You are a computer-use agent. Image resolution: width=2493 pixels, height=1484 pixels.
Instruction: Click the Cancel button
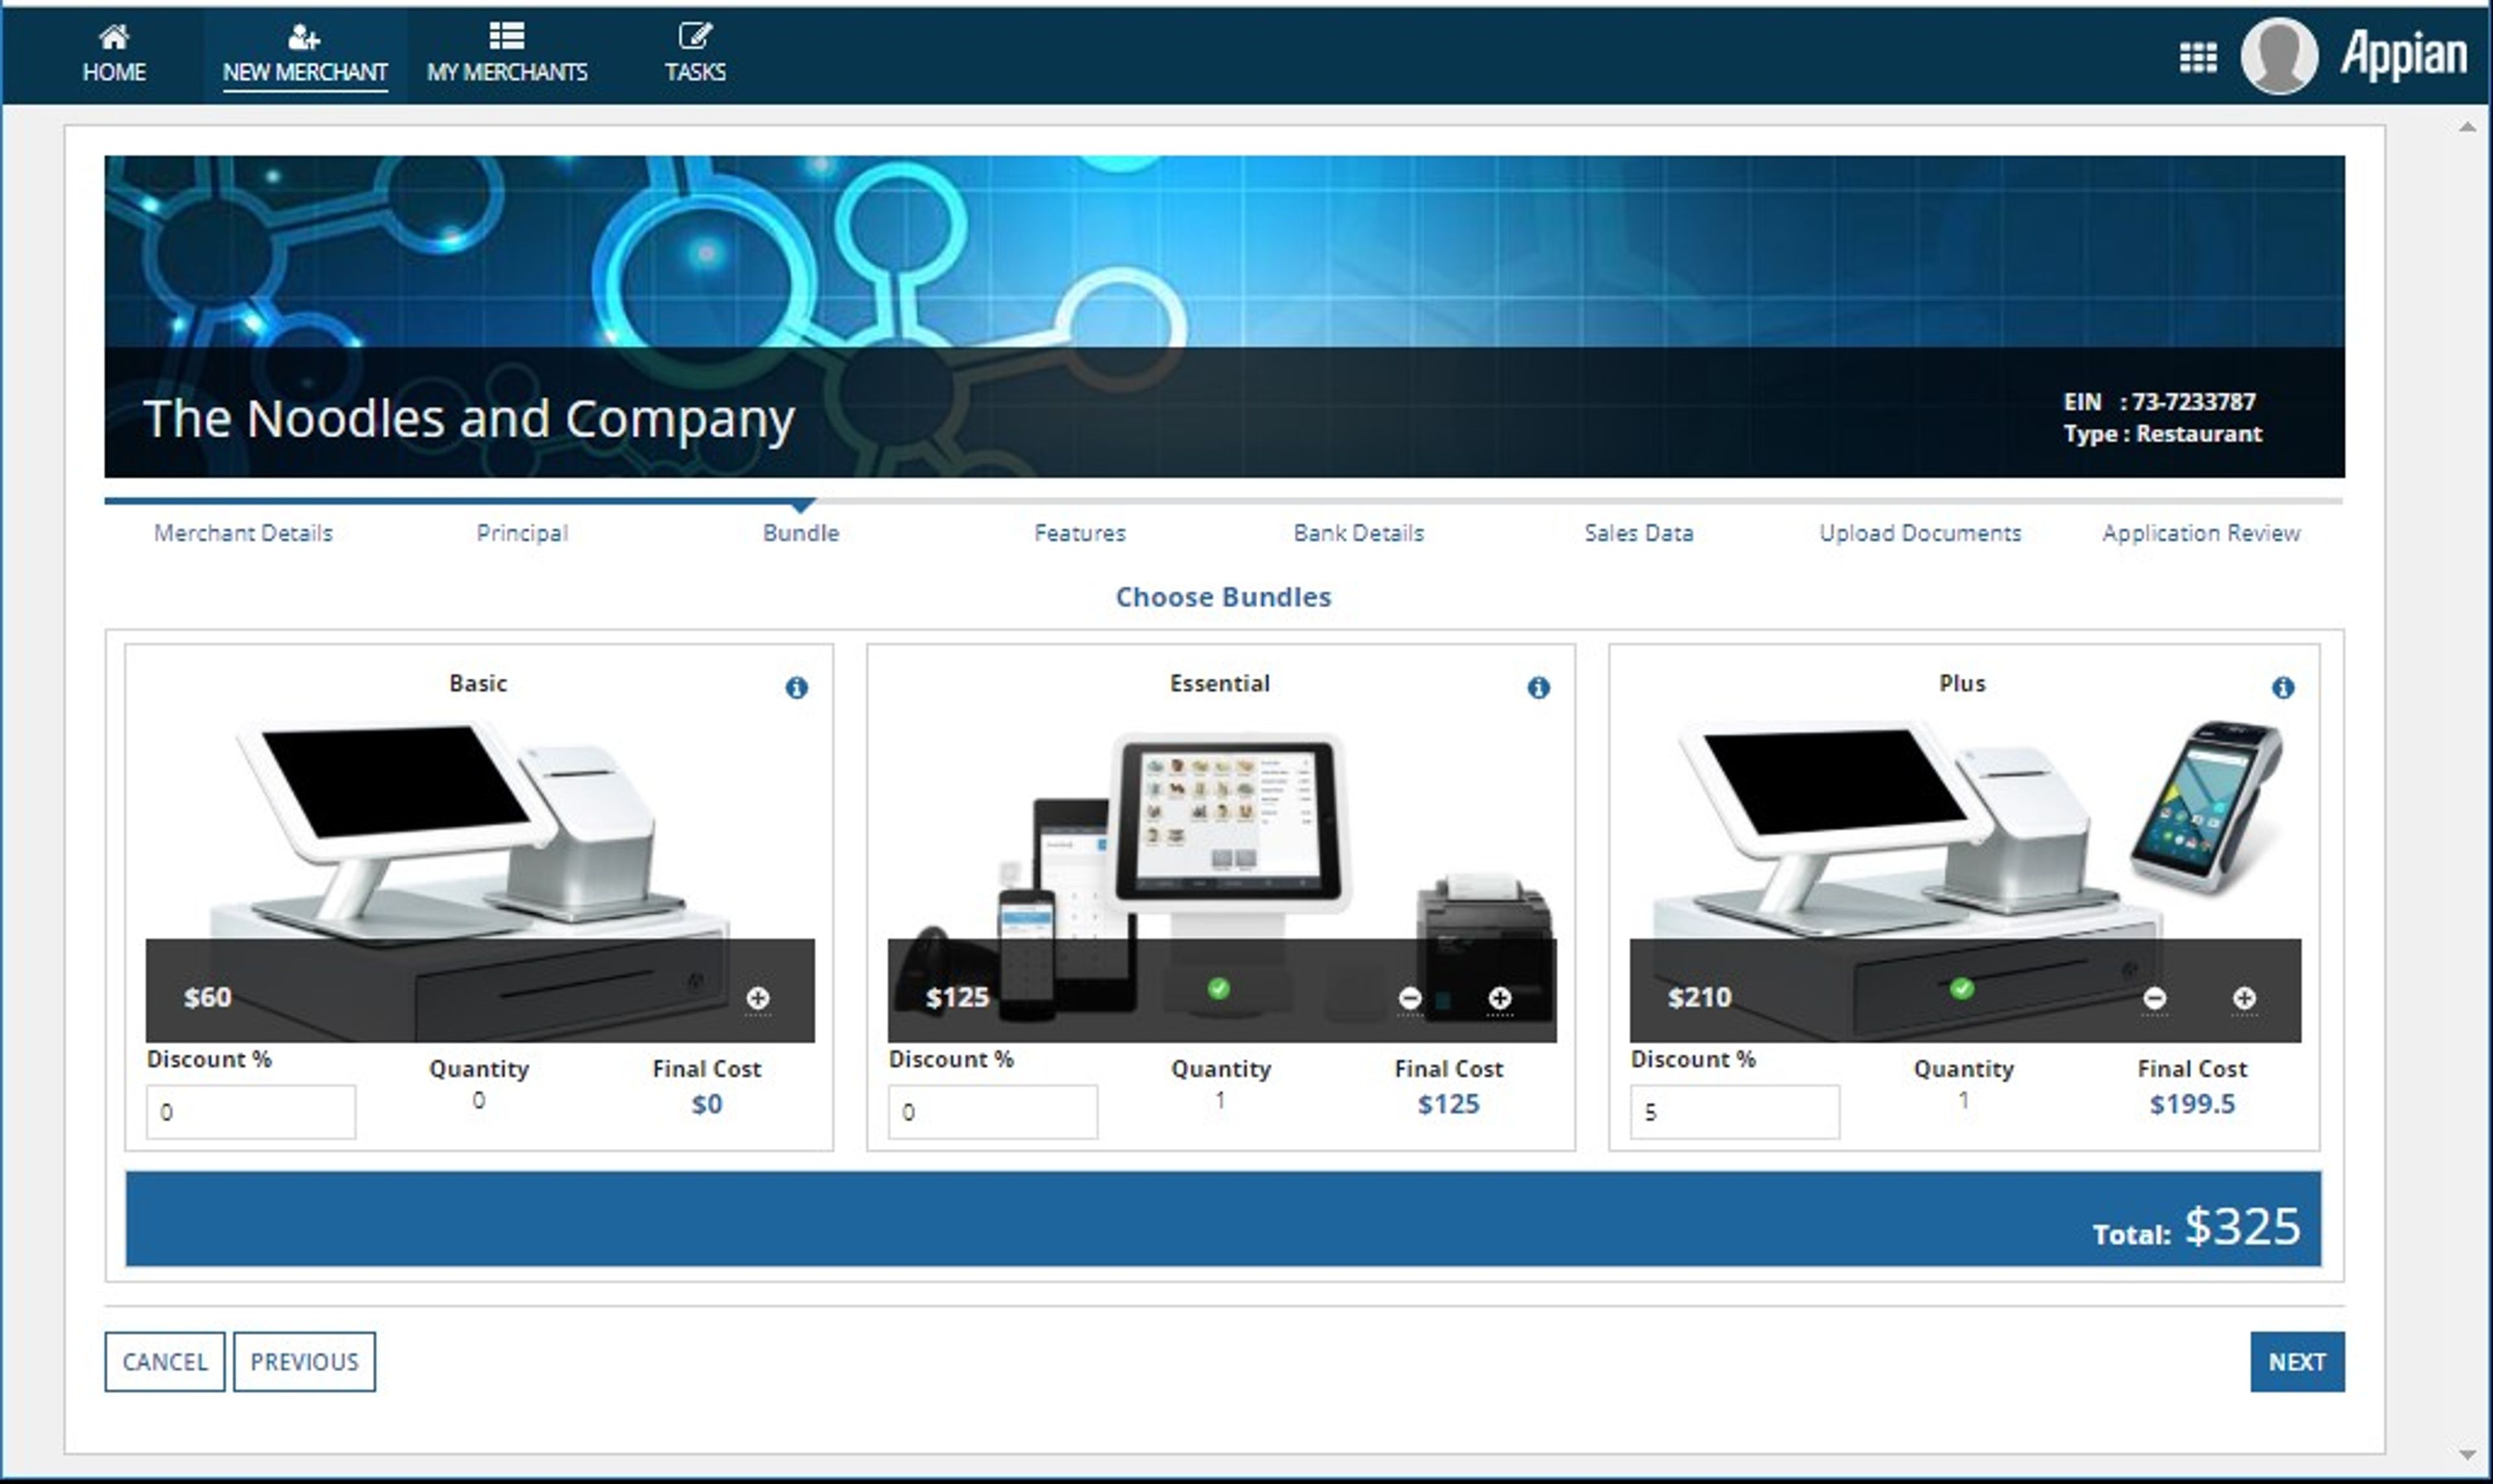(x=165, y=1361)
